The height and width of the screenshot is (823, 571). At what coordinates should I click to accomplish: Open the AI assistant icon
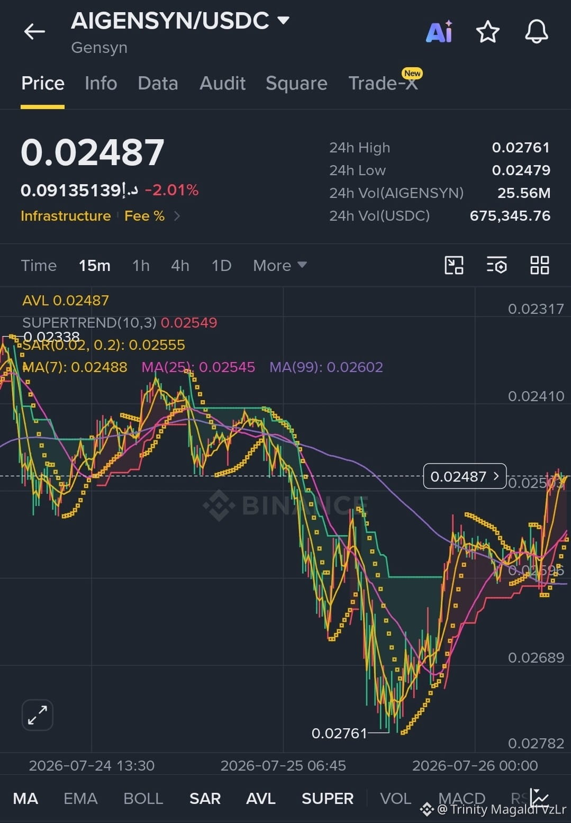tap(439, 32)
